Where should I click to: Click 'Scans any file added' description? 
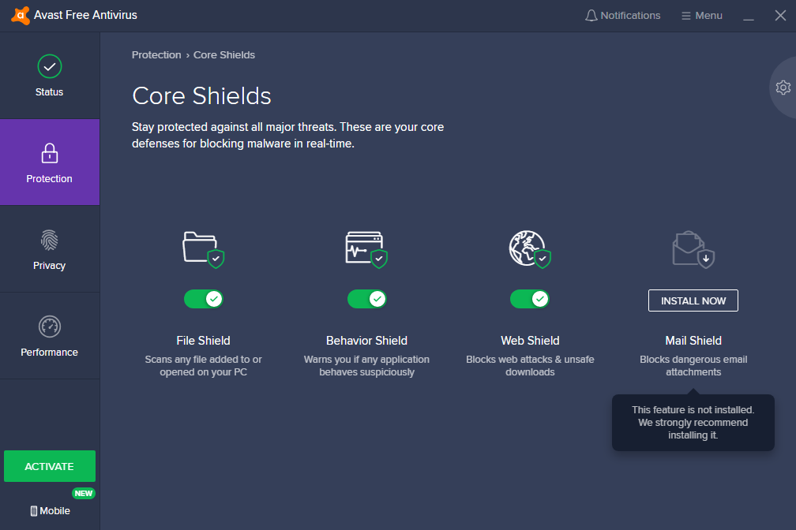(x=203, y=366)
